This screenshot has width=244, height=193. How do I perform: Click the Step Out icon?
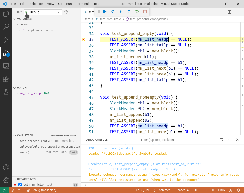click(x=129, y=12)
